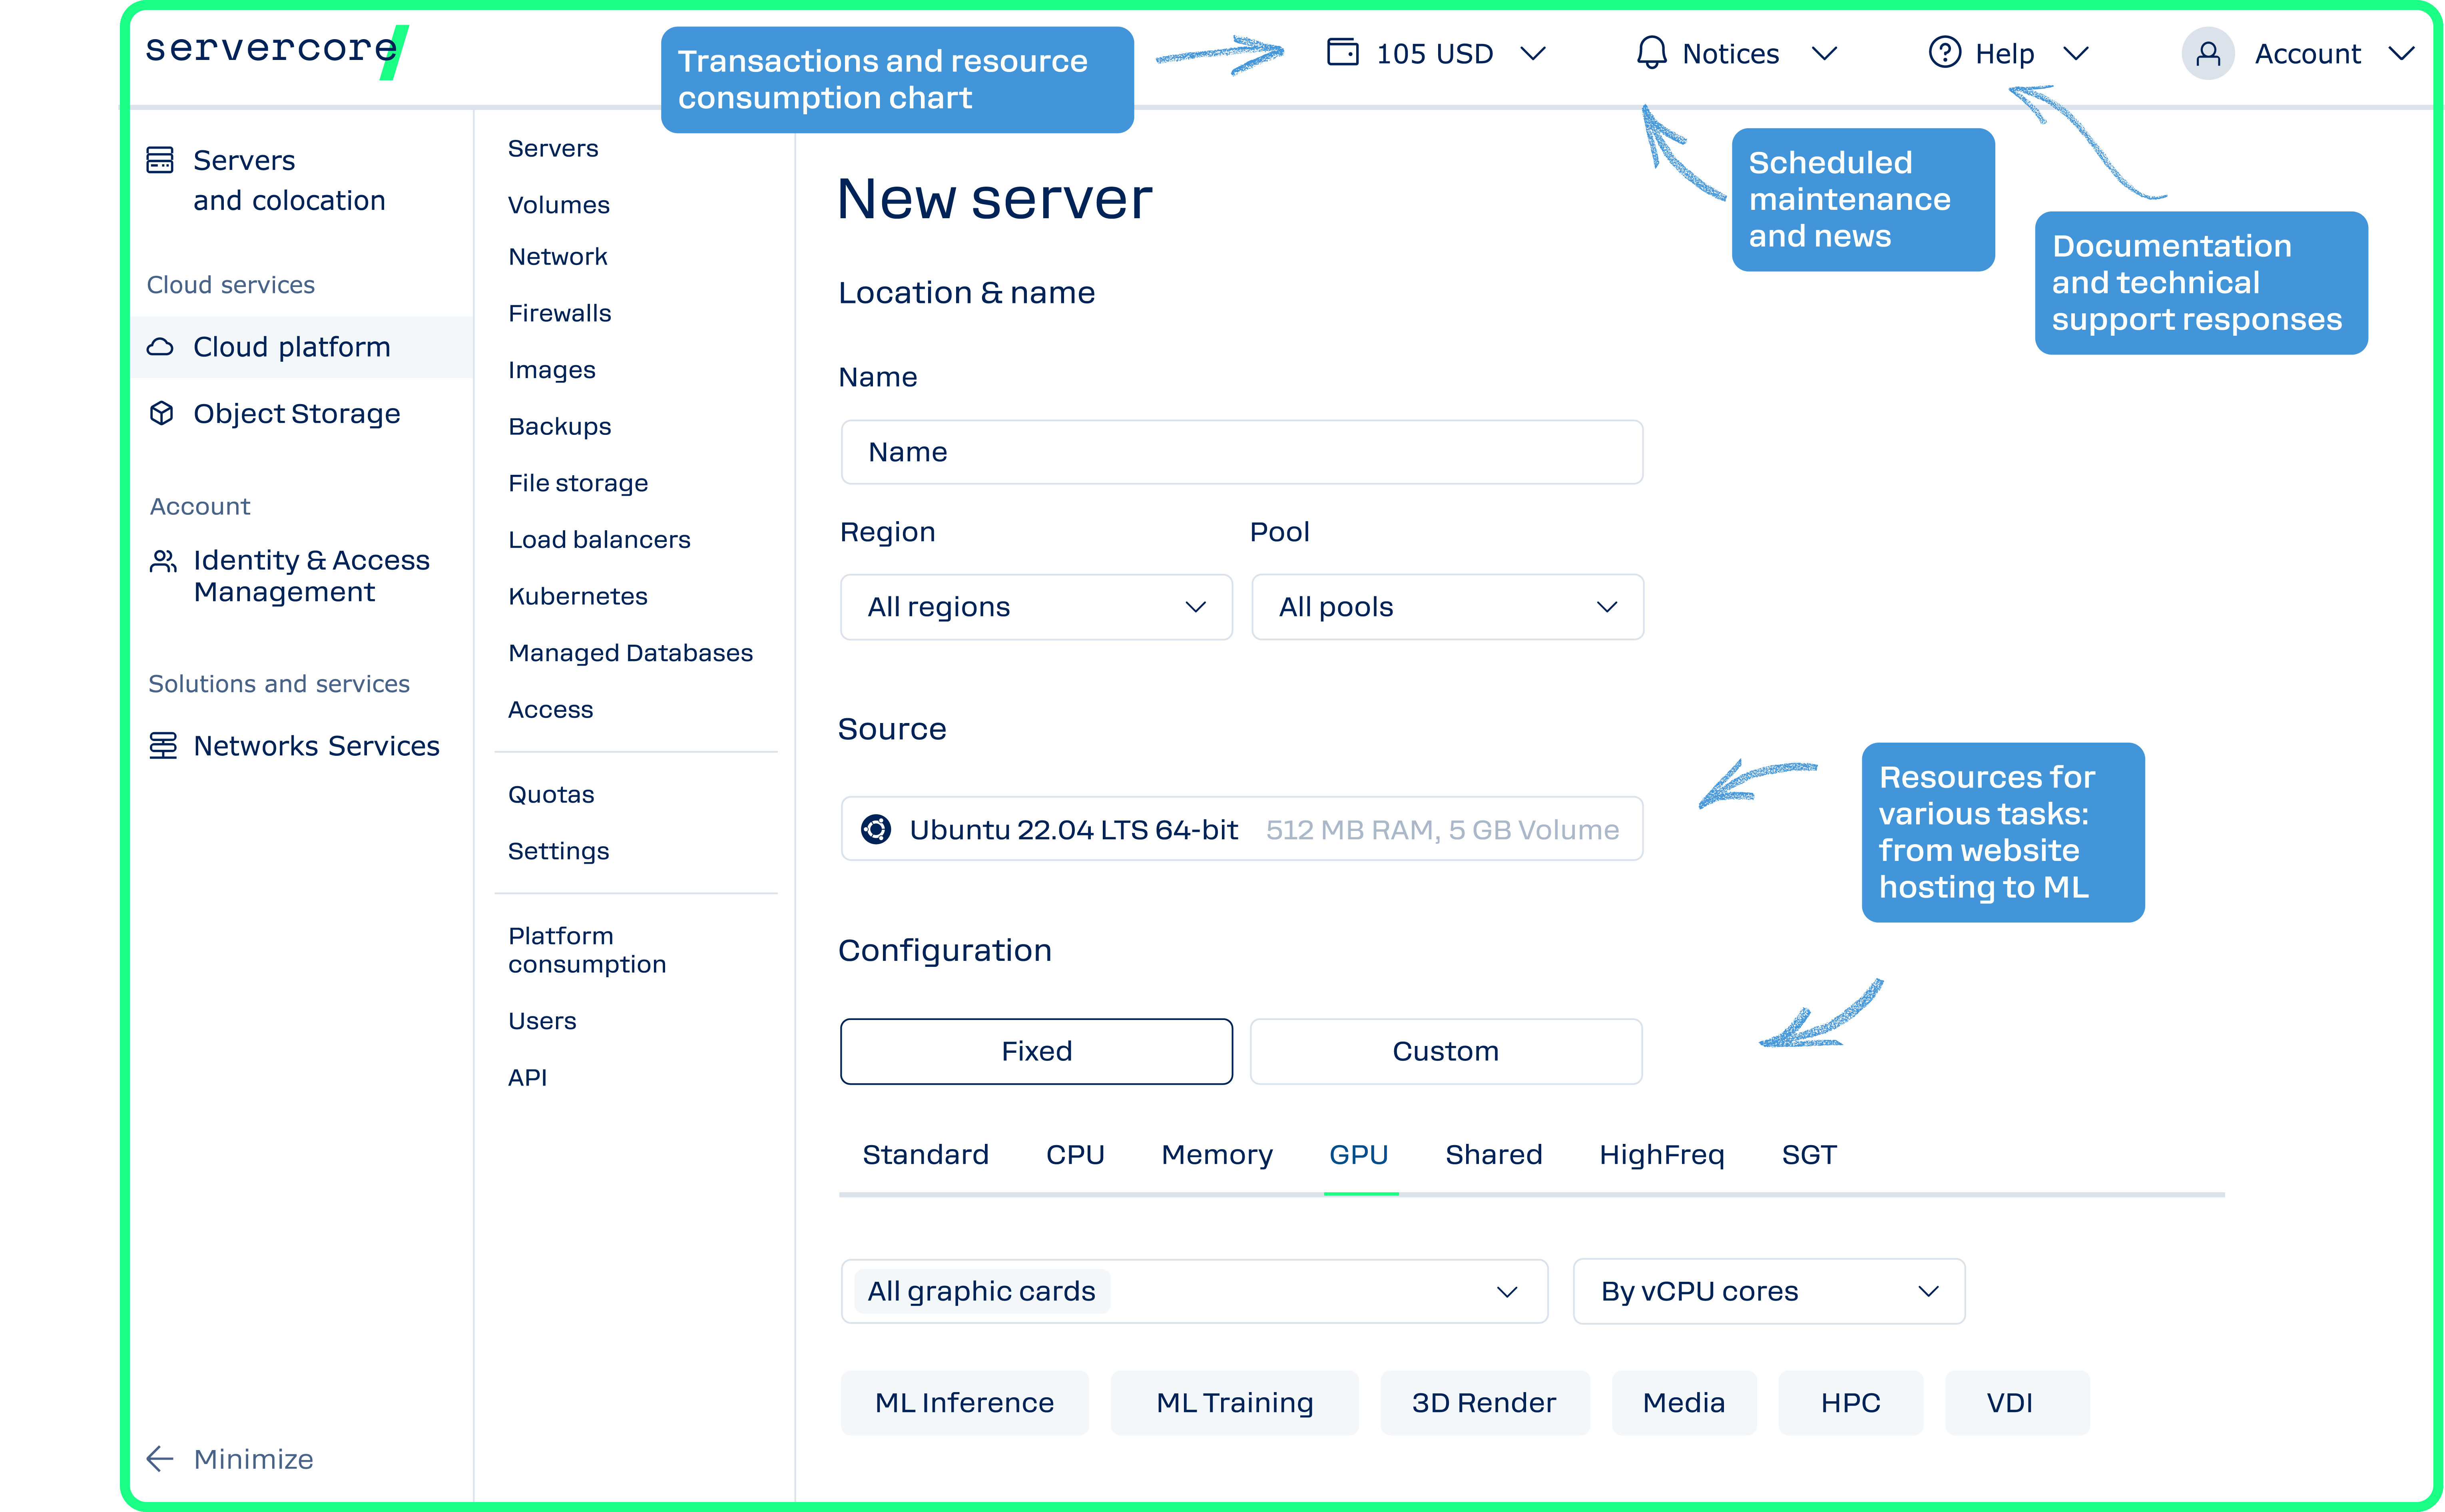
Task: Open Backups in the submenu
Action: pyautogui.click(x=559, y=426)
